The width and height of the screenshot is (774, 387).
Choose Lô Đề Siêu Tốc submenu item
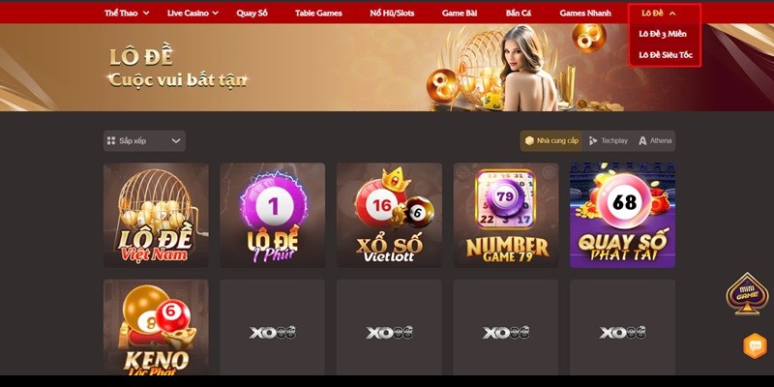coord(666,55)
